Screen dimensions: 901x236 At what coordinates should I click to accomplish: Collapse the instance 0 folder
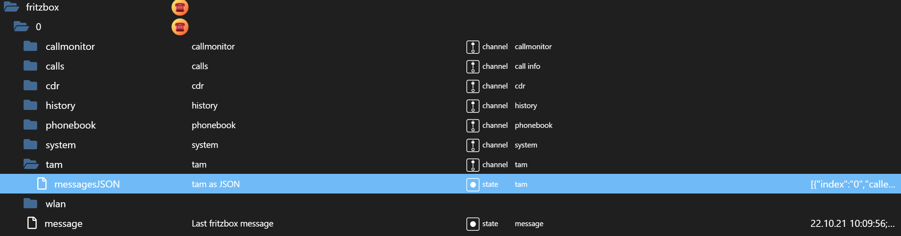pos(21,27)
